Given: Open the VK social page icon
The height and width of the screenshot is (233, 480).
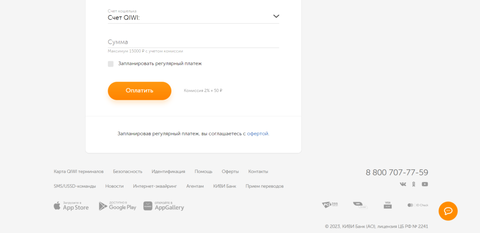Looking at the screenshot, I should coord(403,184).
